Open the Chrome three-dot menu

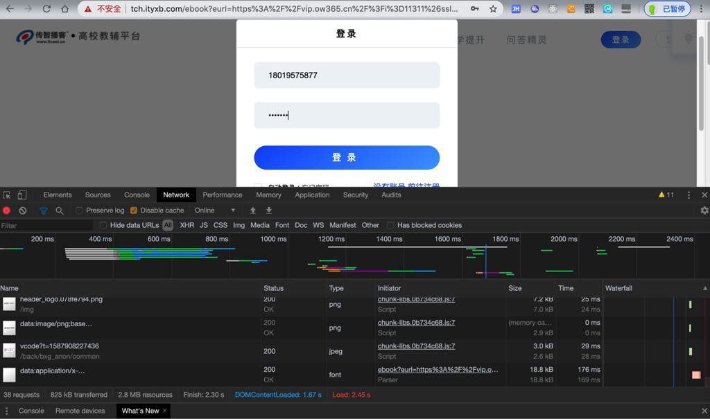pos(701,8)
